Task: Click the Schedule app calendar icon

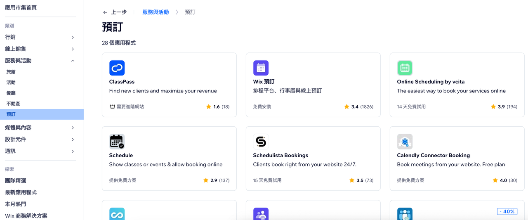Action: click(117, 142)
